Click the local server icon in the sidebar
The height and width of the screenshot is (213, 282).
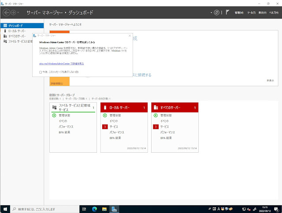[5, 31]
